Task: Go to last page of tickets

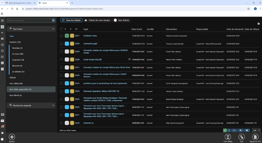Action: click(x=247, y=130)
